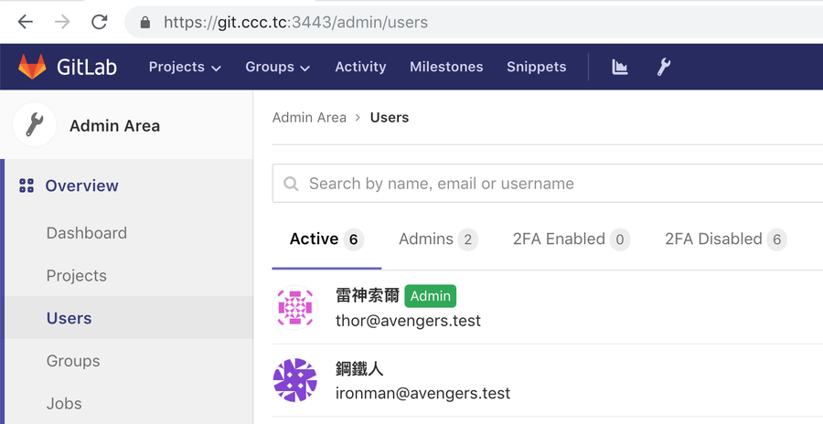Switch to the Admins tab
The image size is (823, 424).
pos(438,239)
